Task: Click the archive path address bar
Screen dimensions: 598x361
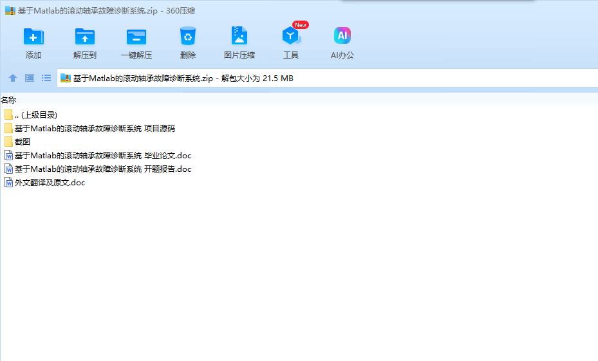Action: pos(327,78)
